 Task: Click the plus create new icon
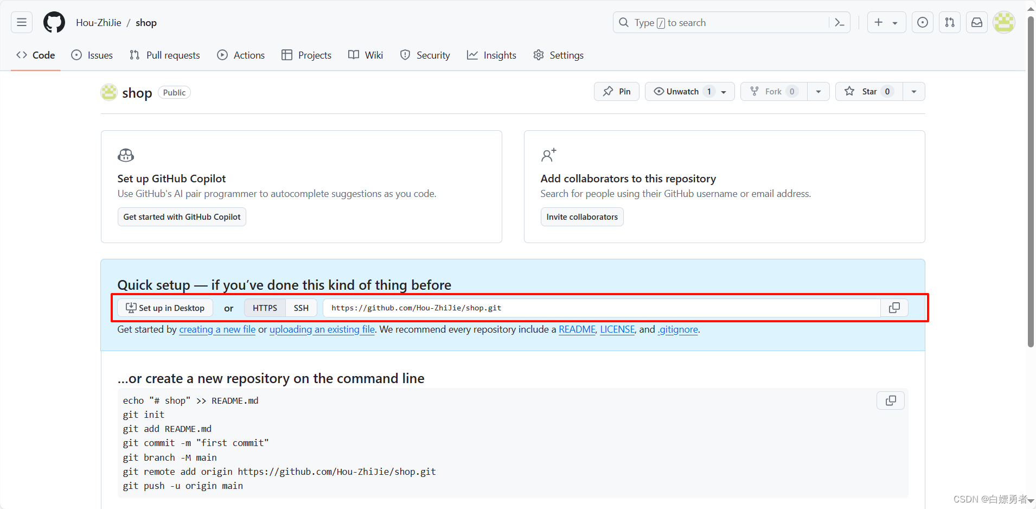click(879, 22)
